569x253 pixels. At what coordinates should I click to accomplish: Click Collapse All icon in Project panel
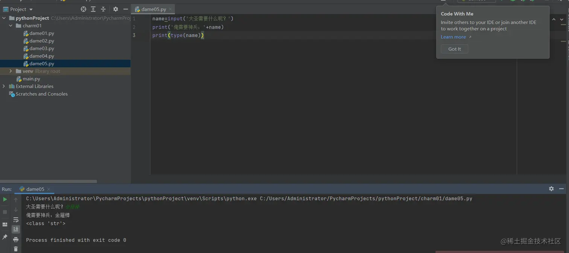tap(103, 9)
